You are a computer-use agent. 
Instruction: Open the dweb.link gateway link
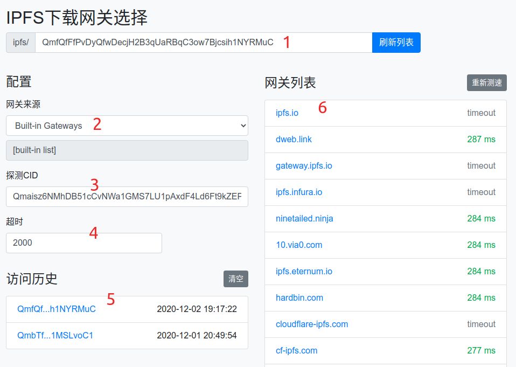(294, 139)
